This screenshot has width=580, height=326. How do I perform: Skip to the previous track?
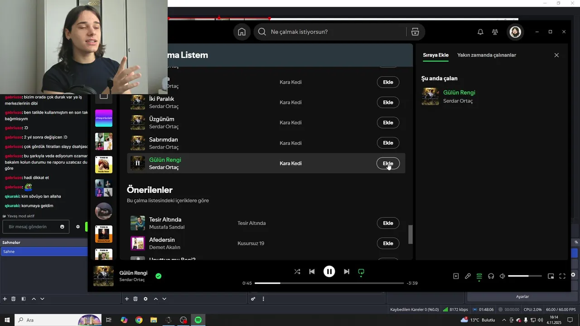312,272
